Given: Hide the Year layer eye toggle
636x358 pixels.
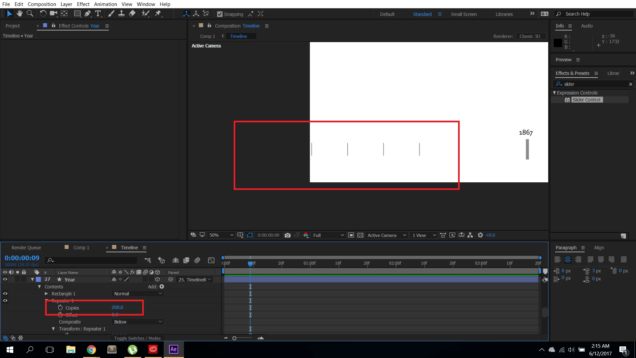Looking at the screenshot, I should click(5, 279).
